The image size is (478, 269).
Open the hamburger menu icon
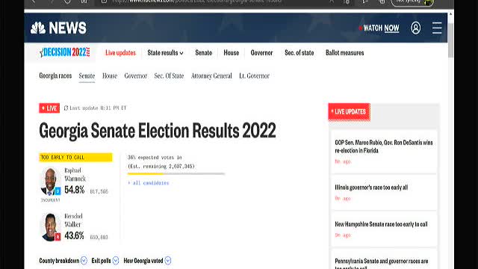click(x=437, y=28)
